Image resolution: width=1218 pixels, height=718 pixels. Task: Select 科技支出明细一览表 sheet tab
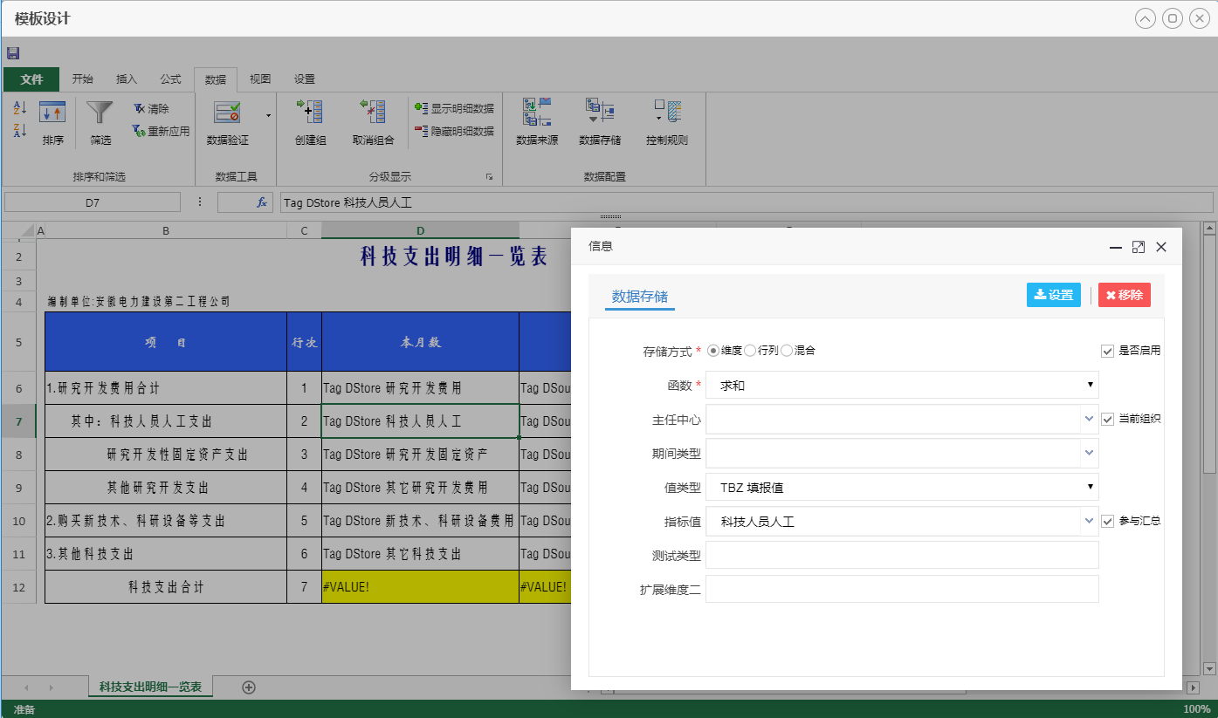(151, 687)
